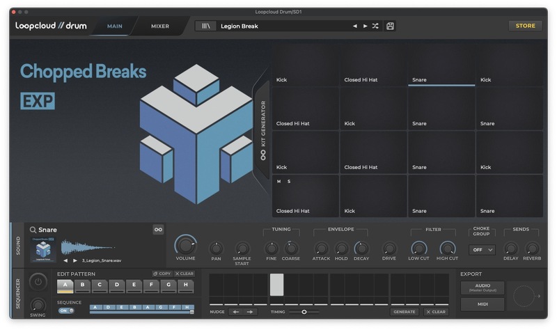This screenshot has width=557, height=330.
Task: Solo the selected pad with S
Action: (289, 182)
